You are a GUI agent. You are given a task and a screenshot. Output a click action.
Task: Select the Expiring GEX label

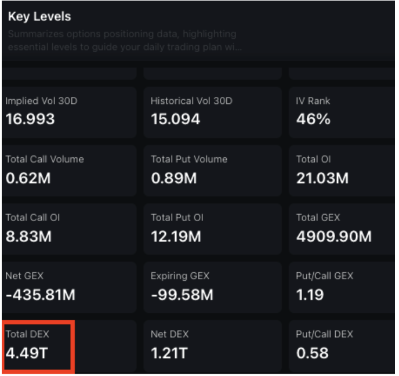pyautogui.click(x=180, y=276)
